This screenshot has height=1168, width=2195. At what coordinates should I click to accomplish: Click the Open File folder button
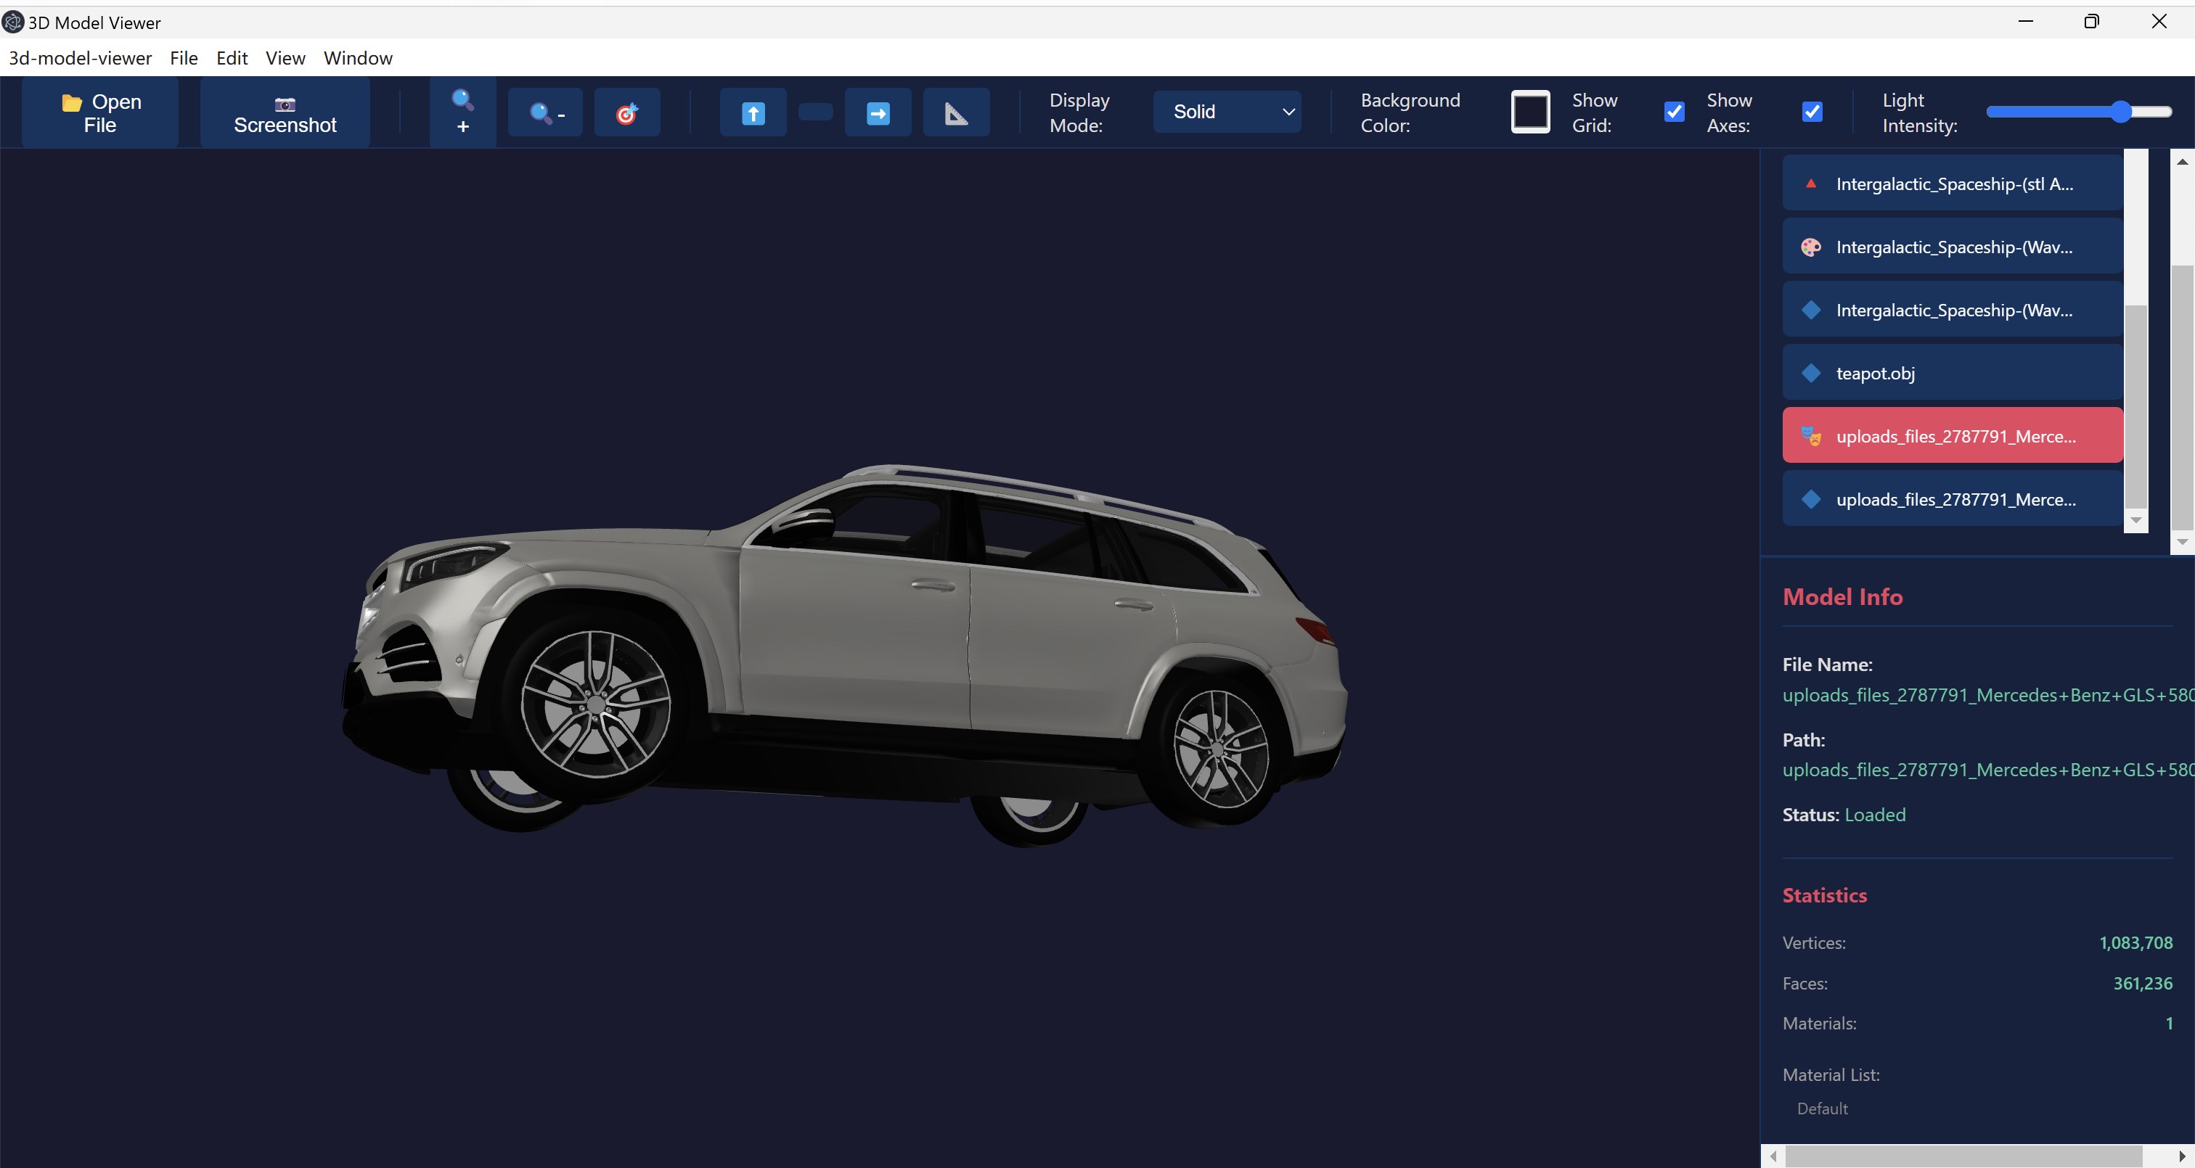[x=101, y=112]
